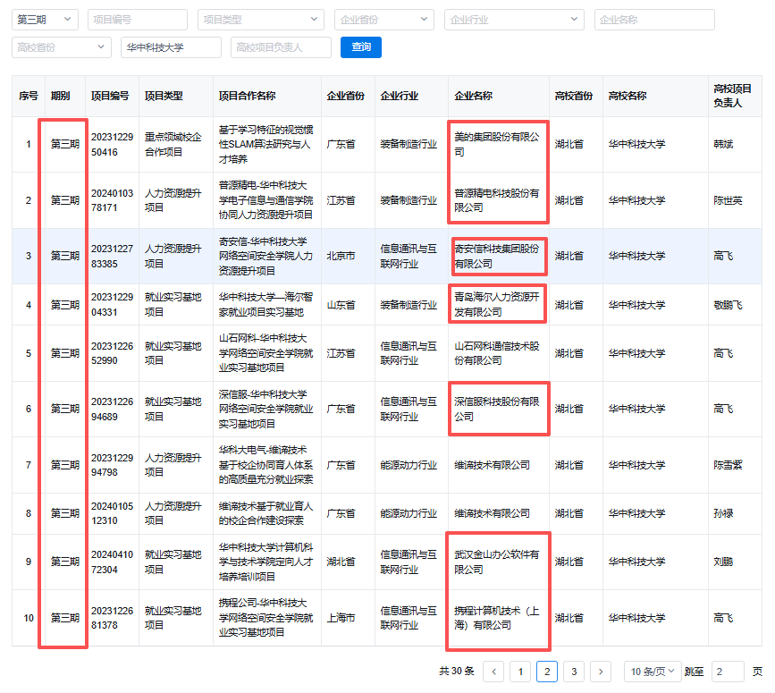Viewport: 775px width, 693px height.
Task: Click project number 2023122652990
Action: [113, 353]
